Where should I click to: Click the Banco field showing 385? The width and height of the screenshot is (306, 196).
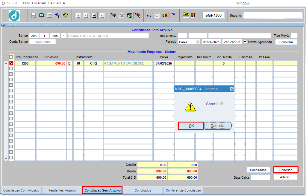pyautogui.click(x=55, y=36)
